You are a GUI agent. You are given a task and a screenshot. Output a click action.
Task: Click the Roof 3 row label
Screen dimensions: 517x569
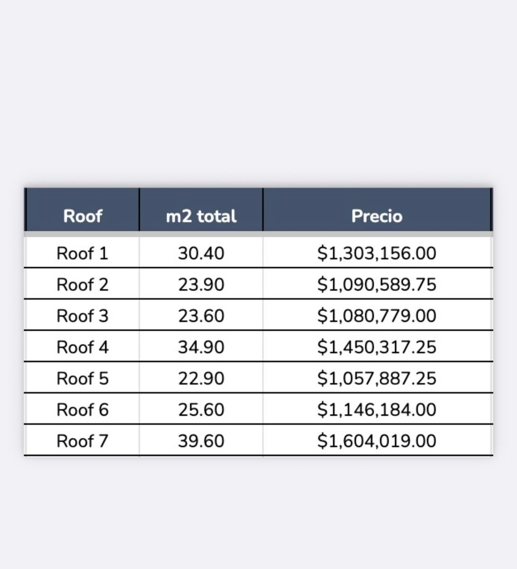(83, 316)
